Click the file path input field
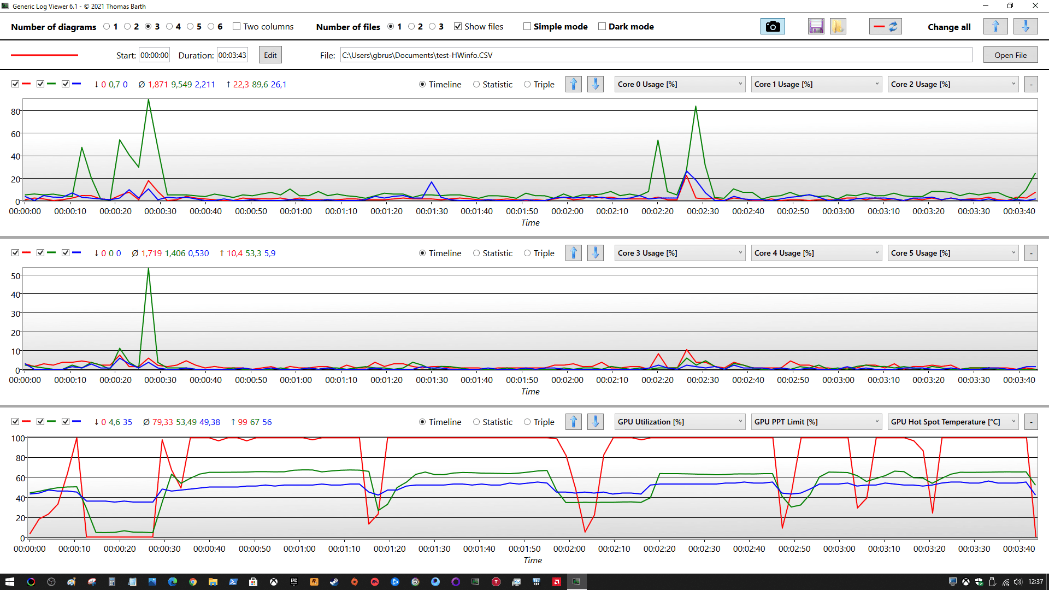This screenshot has width=1049, height=590. 656,55
